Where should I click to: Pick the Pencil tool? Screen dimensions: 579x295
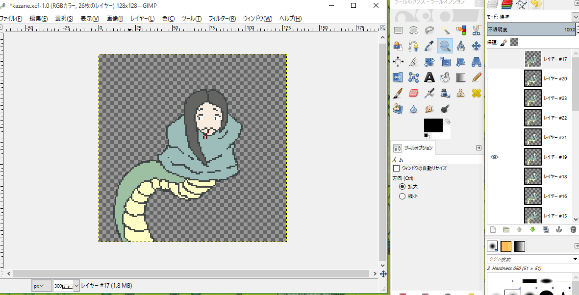[476, 77]
